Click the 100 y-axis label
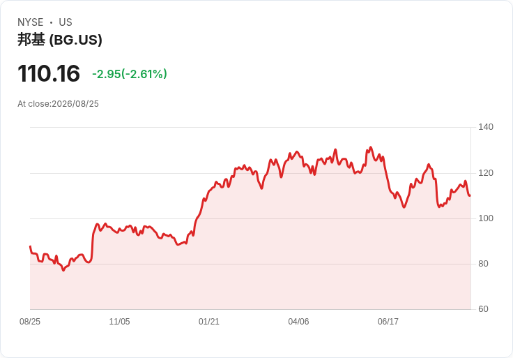513x358 pixels. [x=486, y=218]
